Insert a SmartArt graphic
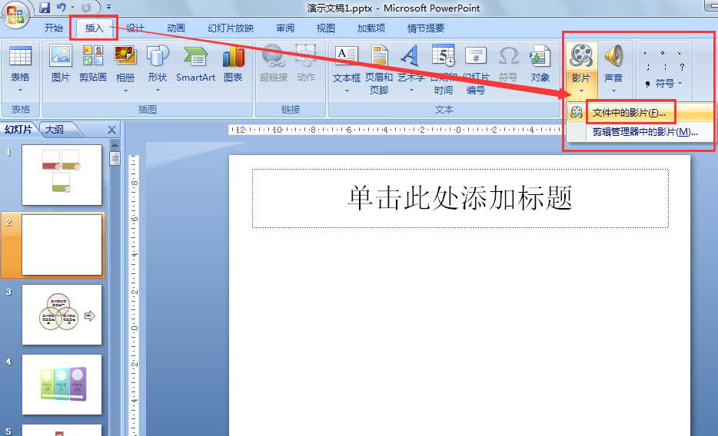The height and width of the screenshot is (436, 718). pos(195,64)
